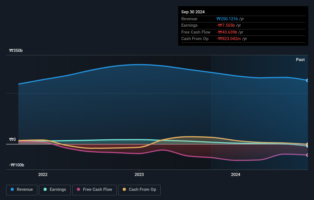Viewport: 314px width, 200px height.
Task: Click the Free Cash Flow label in tooltip
Action: (196, 32)
